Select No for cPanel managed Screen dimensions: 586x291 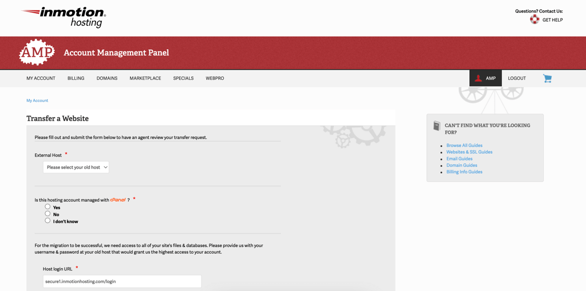click(x=47, y=214)
